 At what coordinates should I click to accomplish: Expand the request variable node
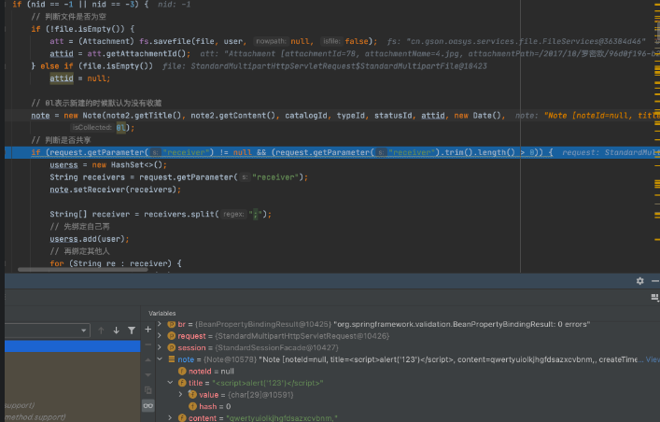coord(160,335)
